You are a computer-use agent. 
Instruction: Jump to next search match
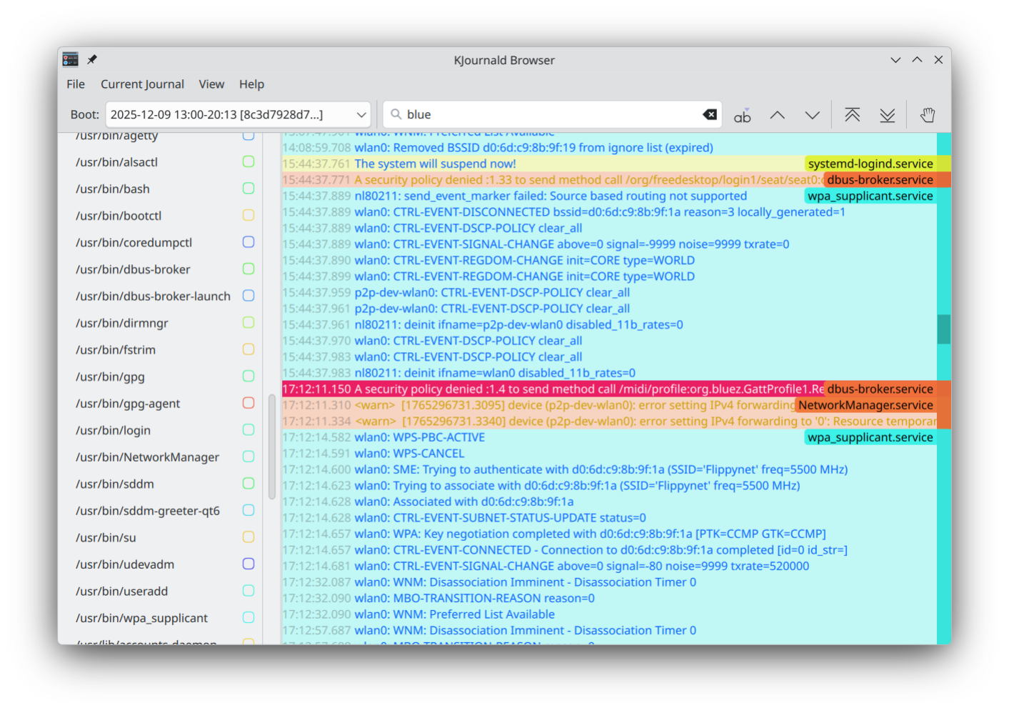pyautogui.click(x=812, y=115)
